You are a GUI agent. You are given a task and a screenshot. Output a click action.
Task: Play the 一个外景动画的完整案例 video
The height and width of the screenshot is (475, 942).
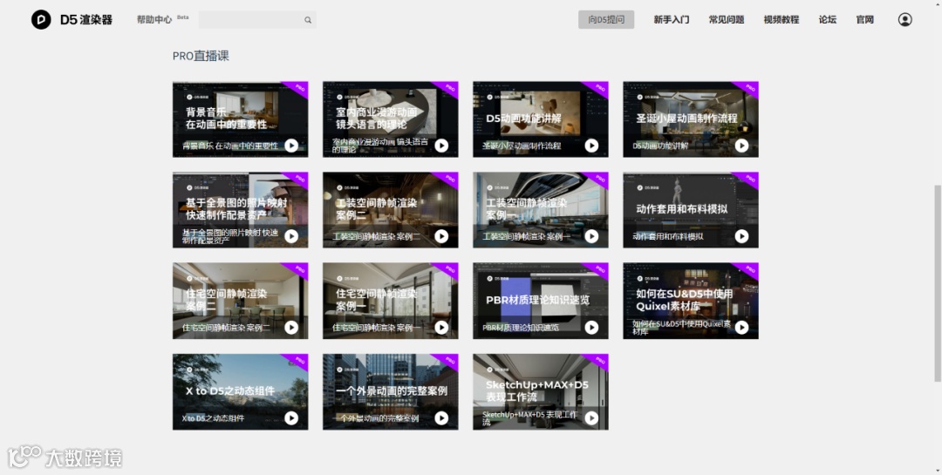click(x=441, y=418)
